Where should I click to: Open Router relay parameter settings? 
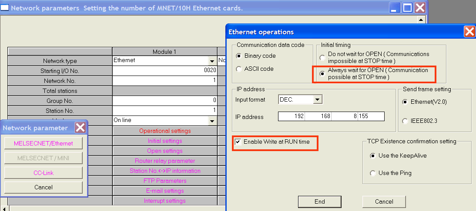tap(165, 161)
